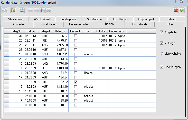Click the add new record icon
Viewport: 188px width, 120px height.
pos(13,10)
